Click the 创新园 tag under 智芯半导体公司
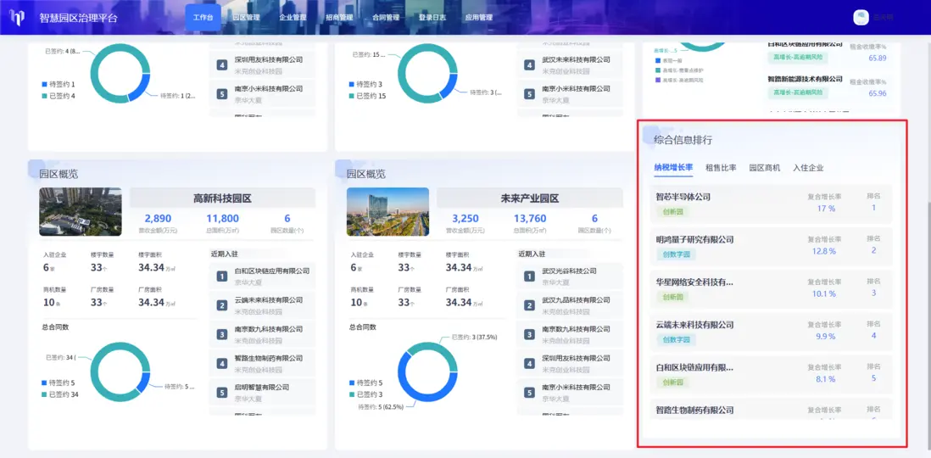 672,211
